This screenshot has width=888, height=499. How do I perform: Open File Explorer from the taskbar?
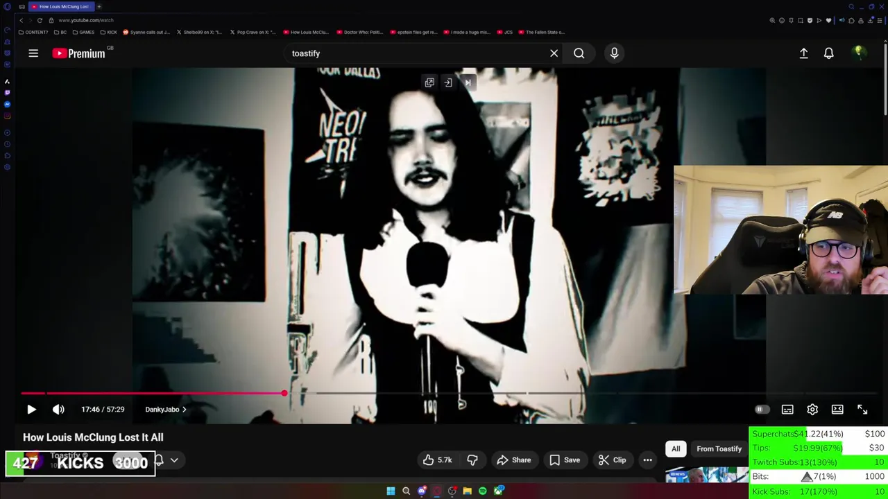467,491
